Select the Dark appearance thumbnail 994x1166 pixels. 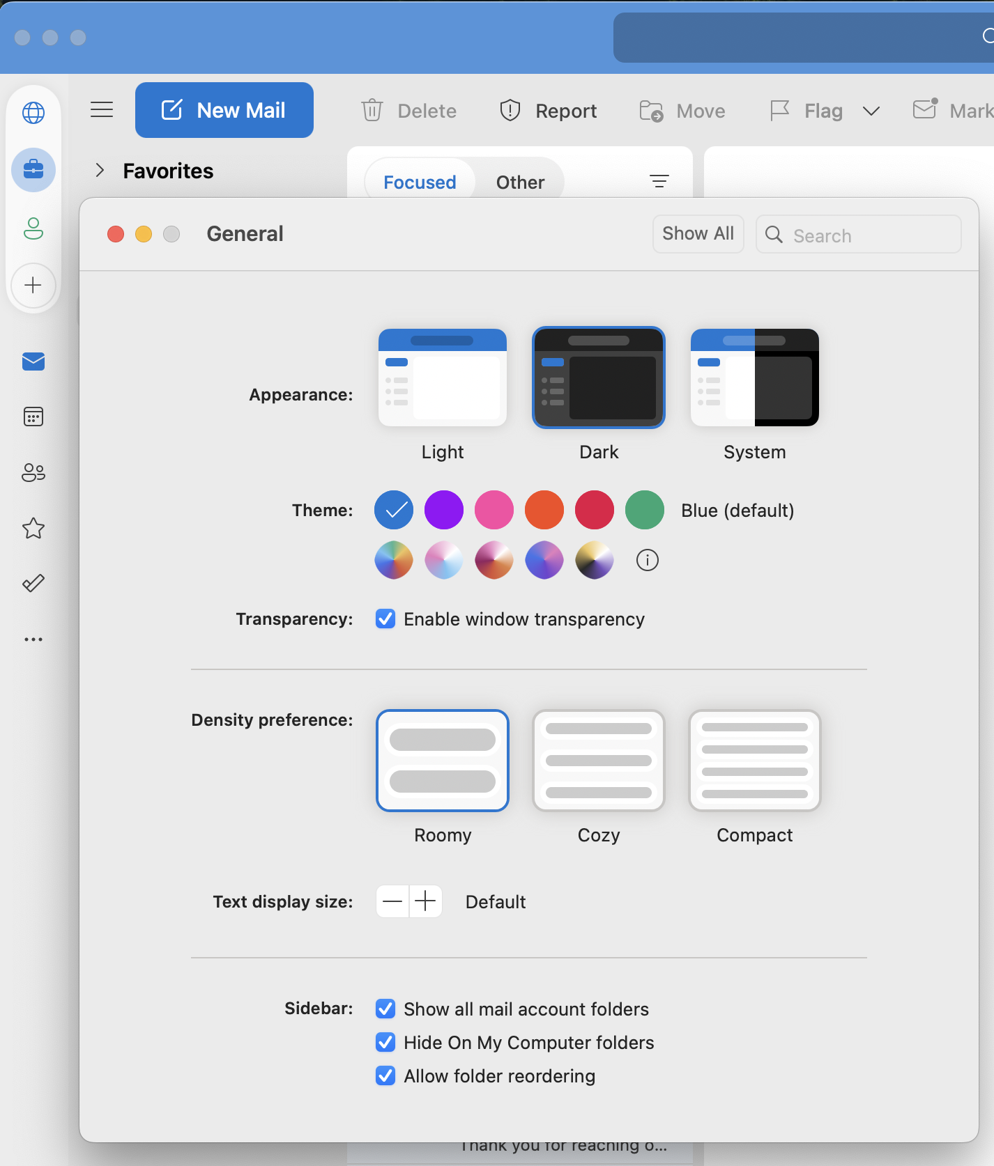coord(599,378)
